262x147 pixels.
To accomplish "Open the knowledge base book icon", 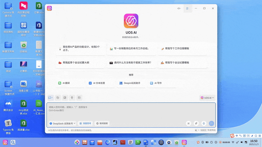I will (x=65, y=98).
